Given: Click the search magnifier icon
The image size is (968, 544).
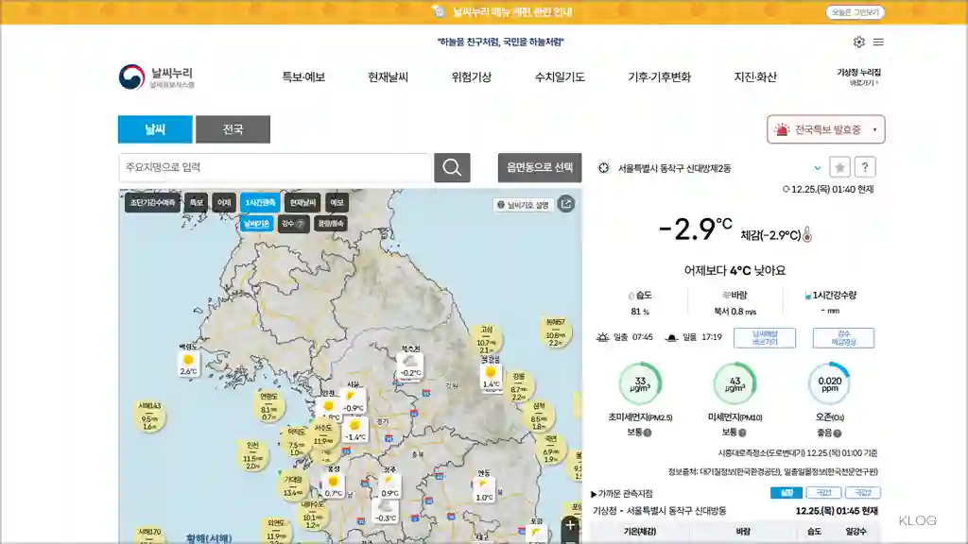Looking at the screenshot, I should (452, 167).
